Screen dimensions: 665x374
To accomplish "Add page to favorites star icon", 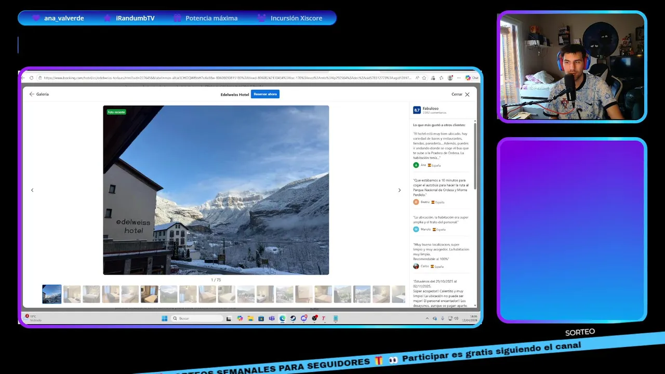I will click(x=424, y=78).
